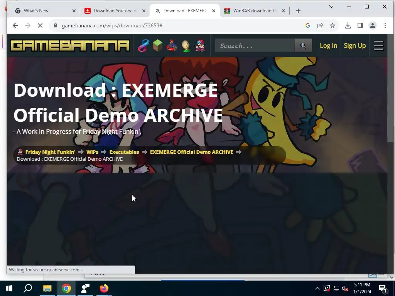Open the Baldi's Basics game icon
Viewport: 395px width, 296px height.
tap(186, 45)
